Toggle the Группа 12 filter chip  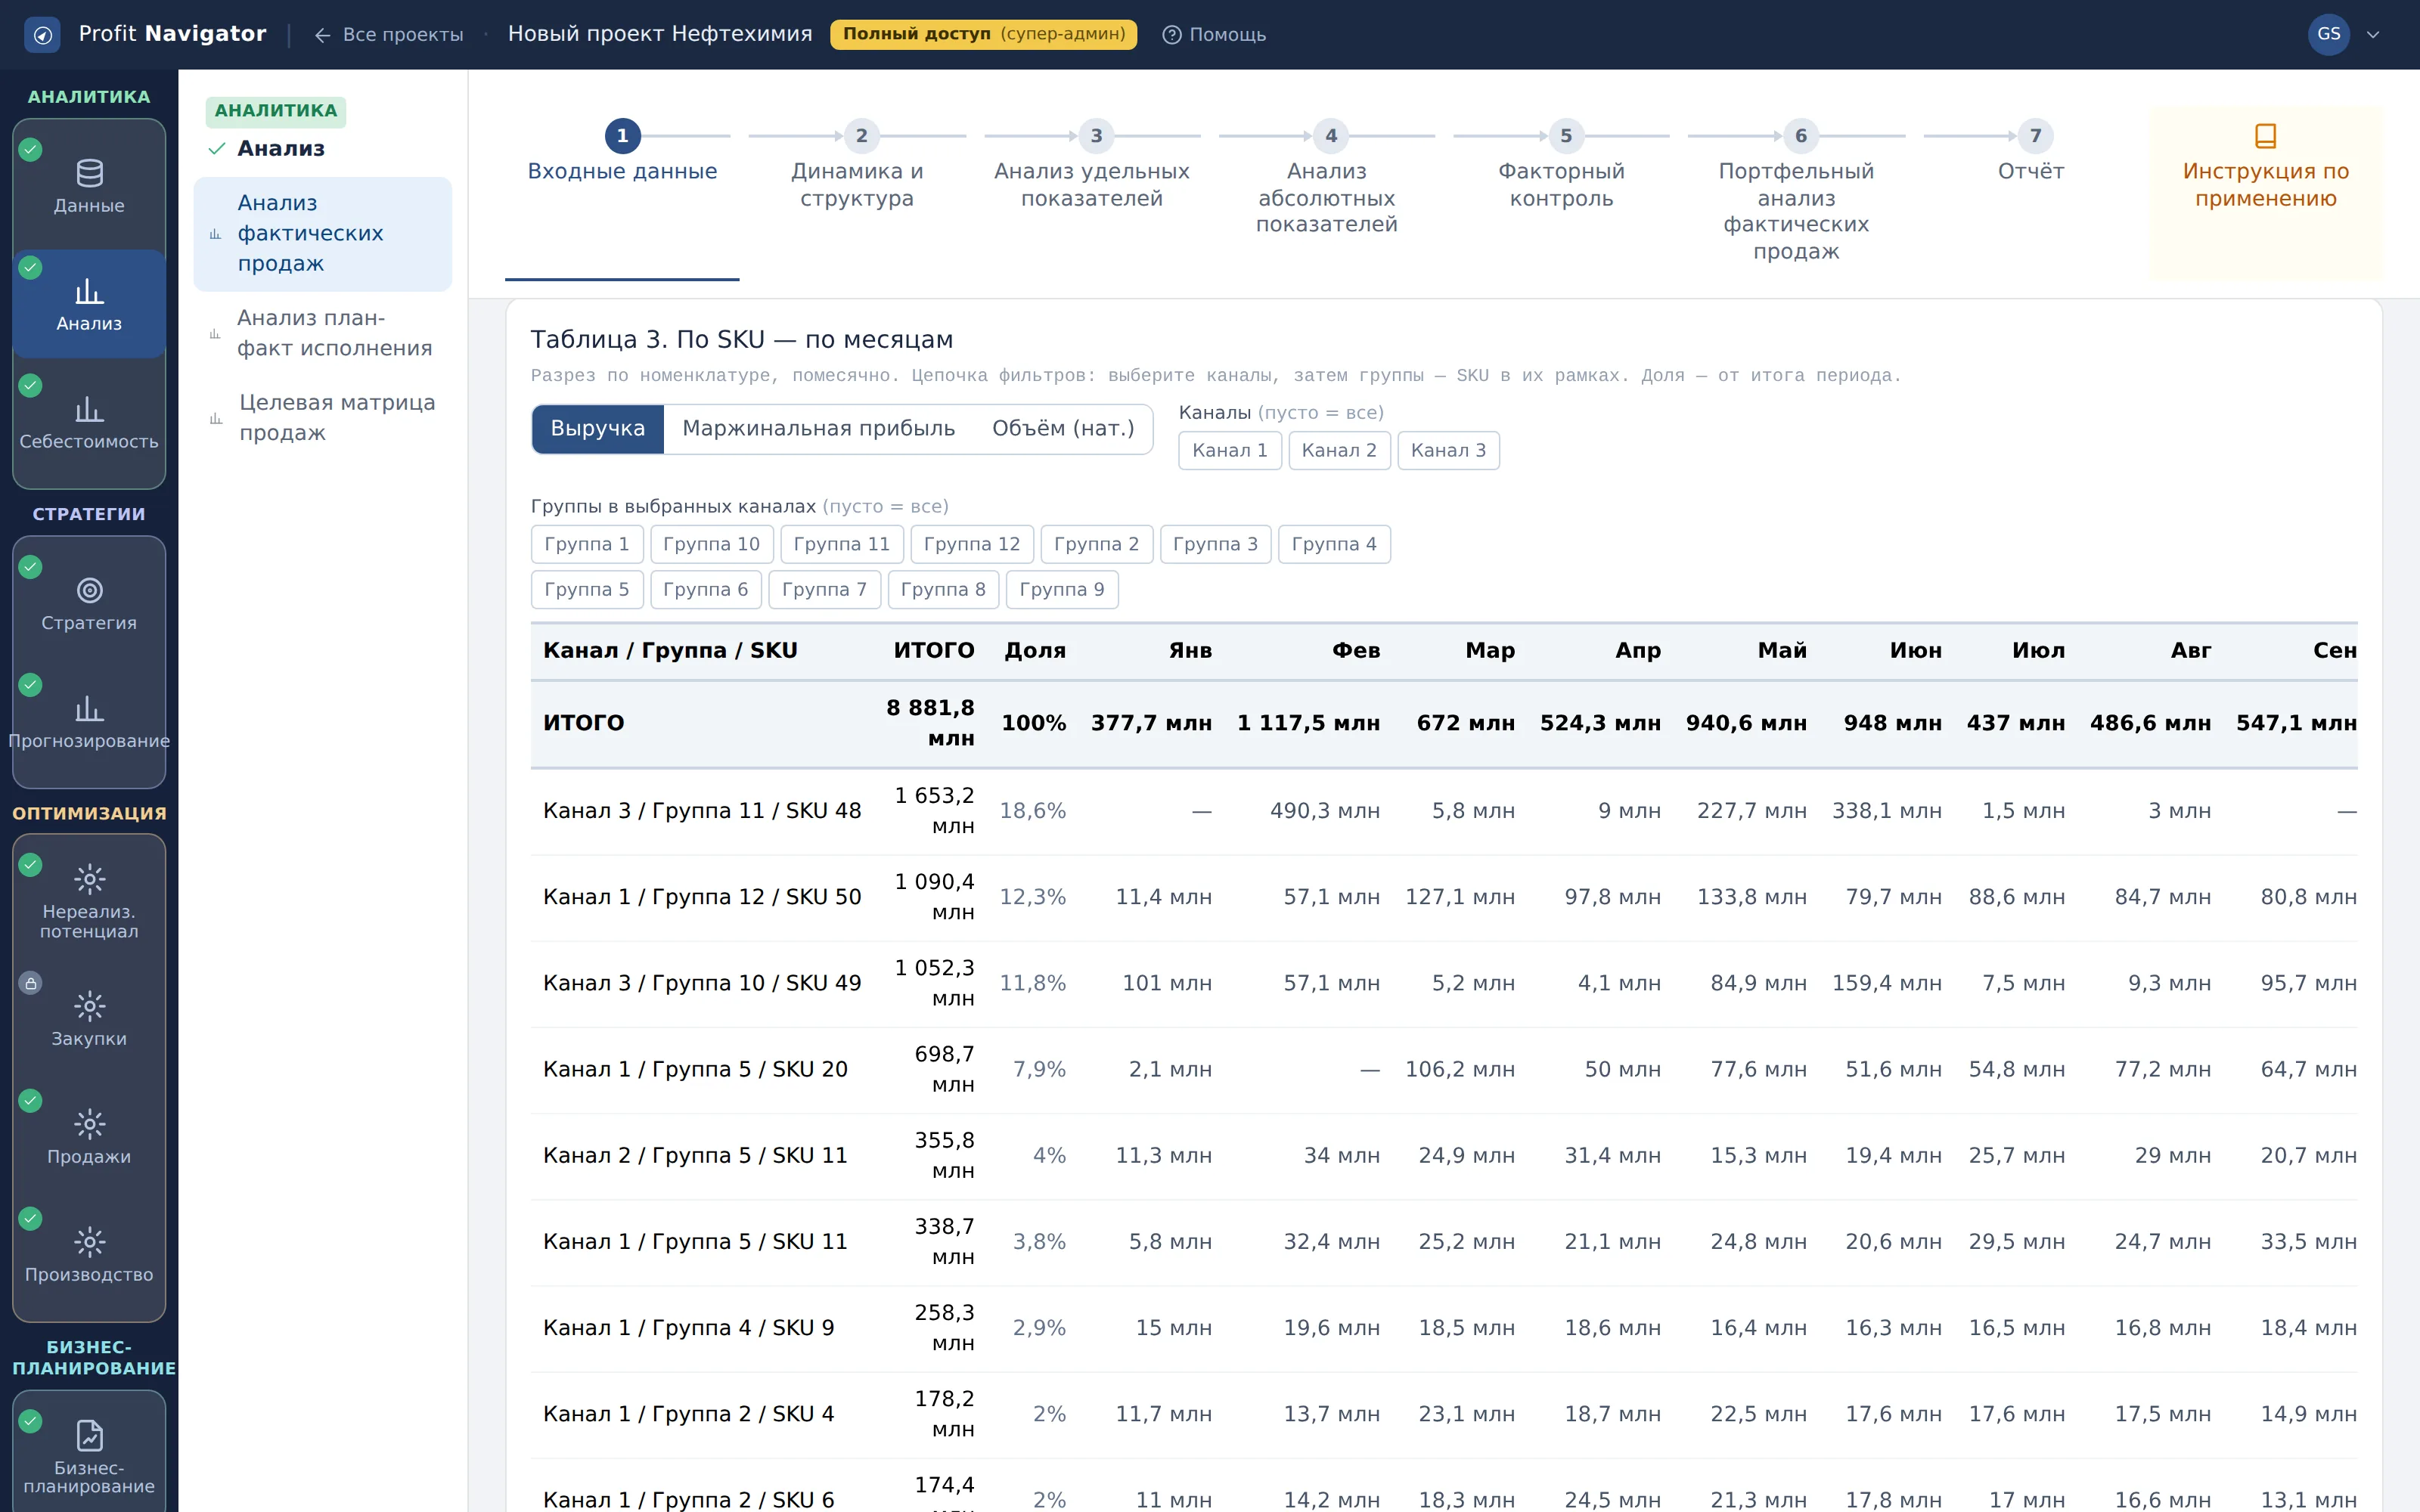[x=971, y=544]
